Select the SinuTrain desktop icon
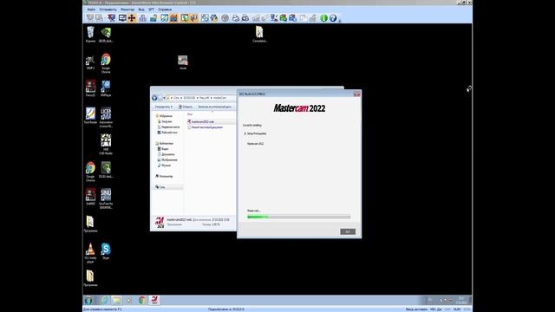 pos(106,198)
